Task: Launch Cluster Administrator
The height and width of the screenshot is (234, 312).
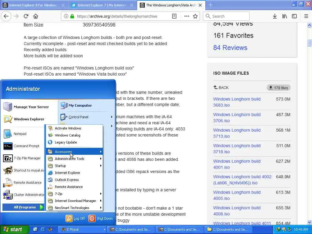Action: pyautogui.click(x=23, y=195)
